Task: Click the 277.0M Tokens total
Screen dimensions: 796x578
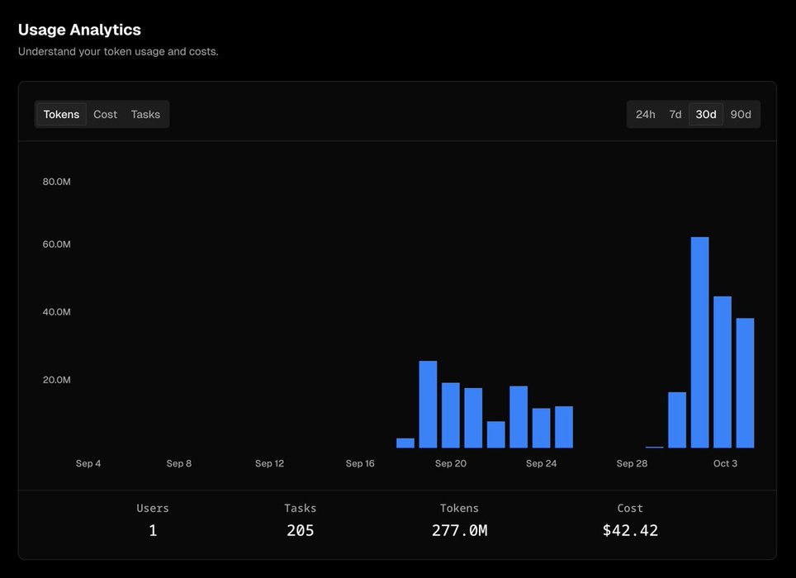Action: pos(459,531)
